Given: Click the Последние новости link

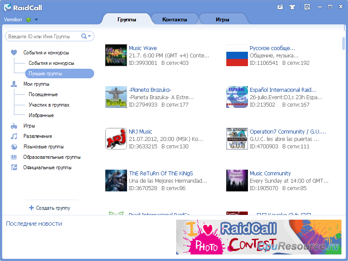Looking at the screenshot, I should coord(34,224).
